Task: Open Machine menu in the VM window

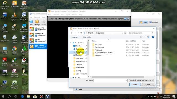Action: point(56,15)
